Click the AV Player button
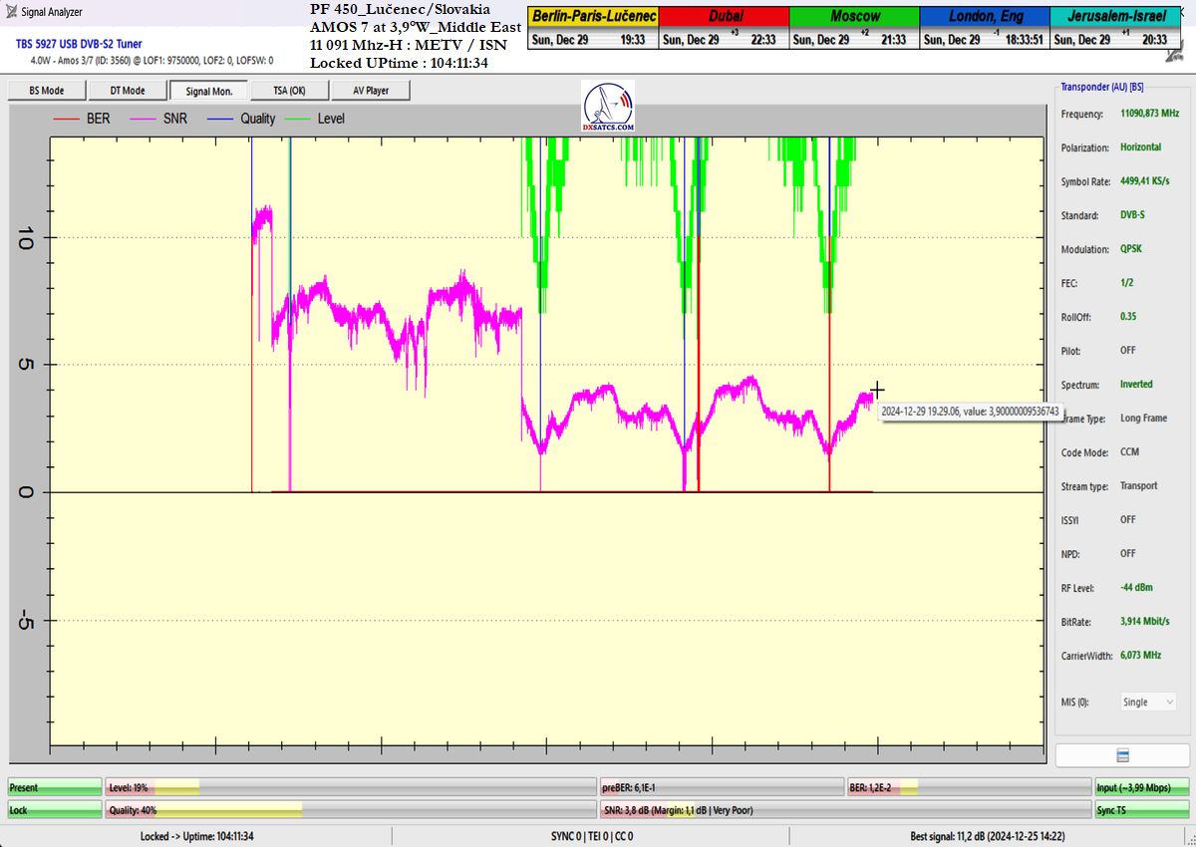The height and width of the screenshot is (847, 1196). 371,91
